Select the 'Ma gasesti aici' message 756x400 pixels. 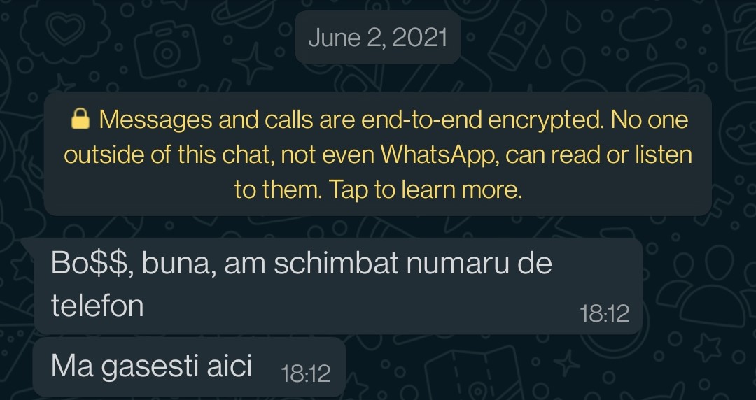(x=190, y=366)
